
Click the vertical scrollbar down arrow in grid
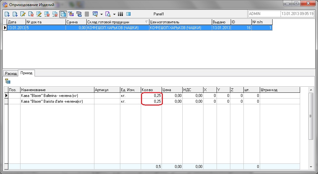[311, 167]
